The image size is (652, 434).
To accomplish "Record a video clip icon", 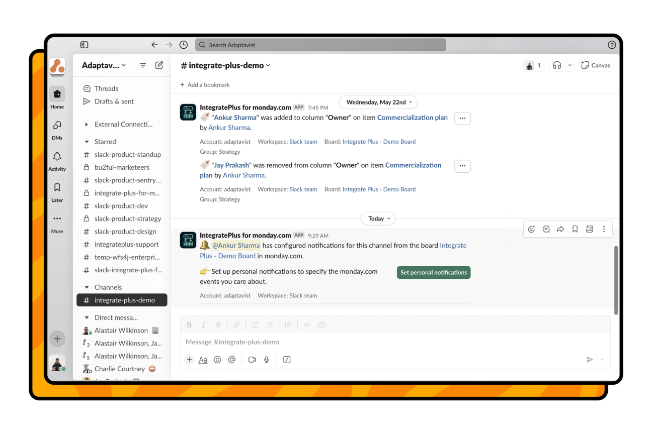I will 252,360.
